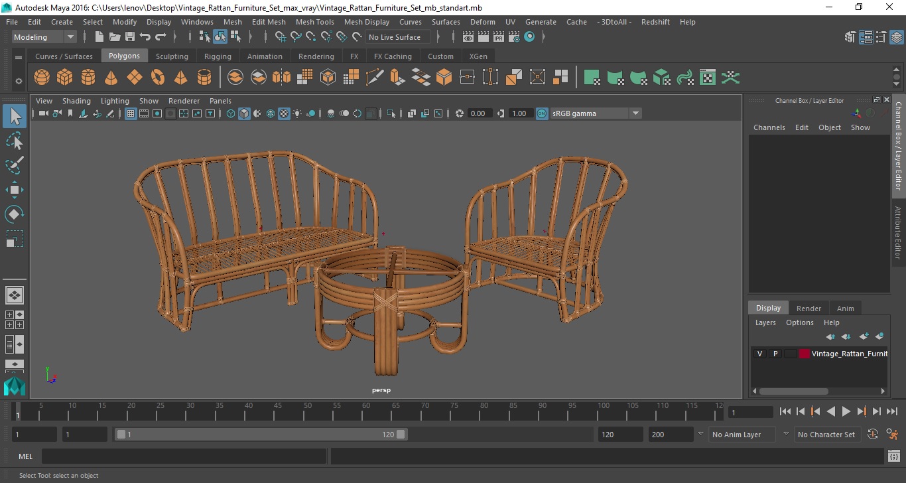The width and height of the screenshot is (906, 483).
Task: Click the Redo arrow icon
Action: click(161, 37)
